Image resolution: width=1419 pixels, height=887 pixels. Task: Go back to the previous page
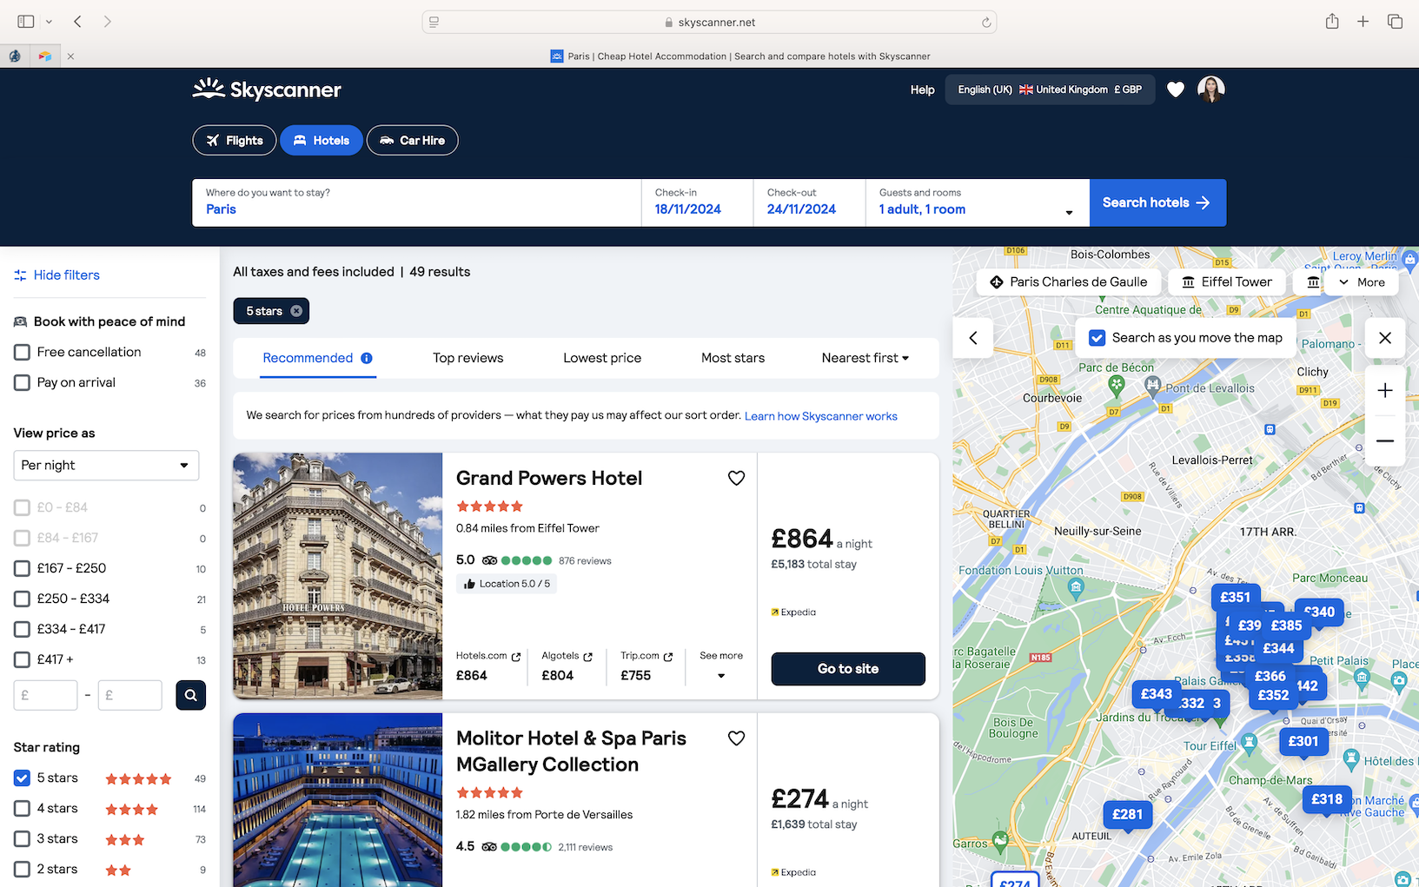(78, 22)
